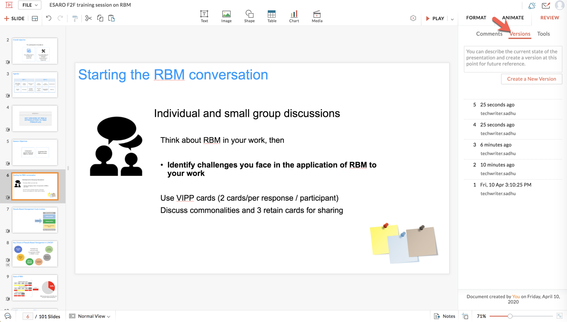Open the FILE dropdown menu
Screen dimensions: 567x322
[30, 5]
